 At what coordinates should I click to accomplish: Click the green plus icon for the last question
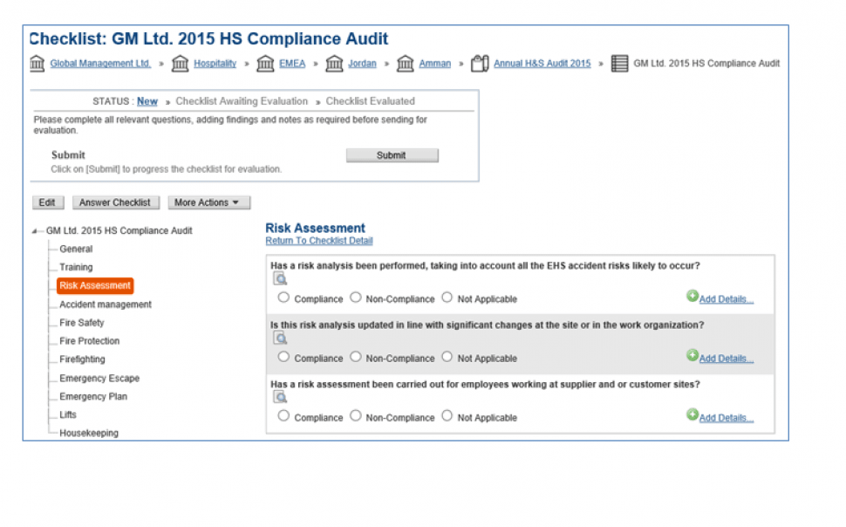point(692,415)
